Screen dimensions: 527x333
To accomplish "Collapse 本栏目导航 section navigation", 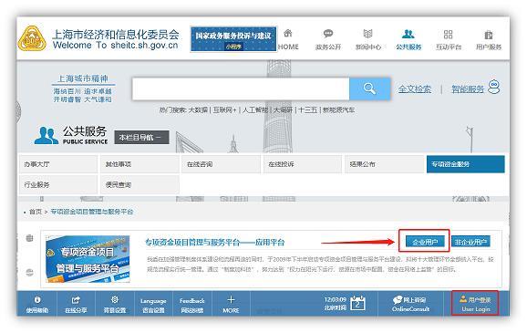I will click(x=141, y=137).
